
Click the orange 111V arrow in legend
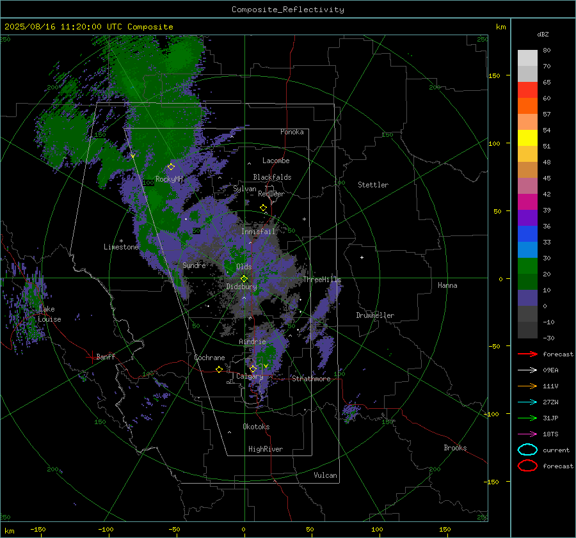527,386
